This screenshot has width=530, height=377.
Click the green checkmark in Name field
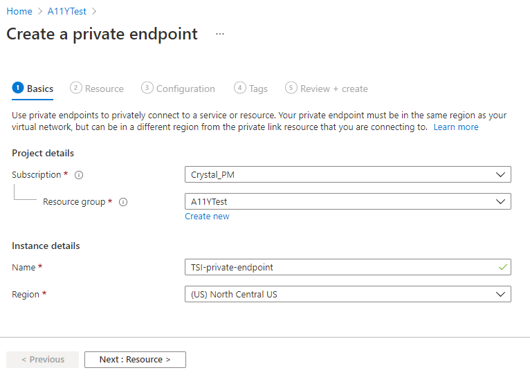tap(502, 267)
